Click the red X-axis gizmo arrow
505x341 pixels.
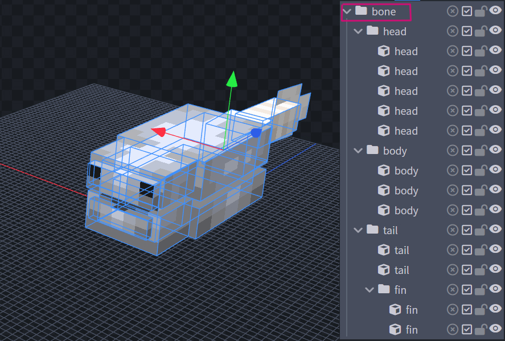(x=159, y=132)
